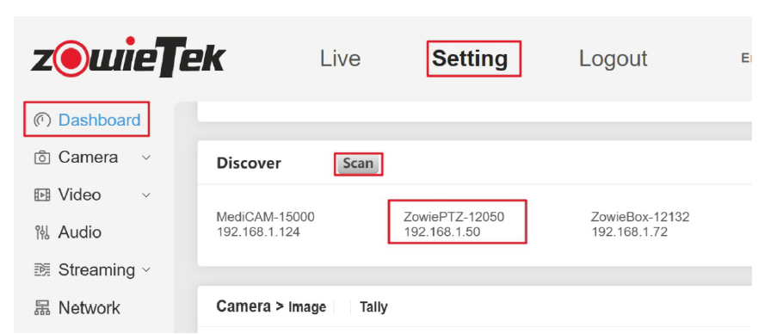Expand the Video submenu chevron
The height and width of the screenshot is (334, 777).
click(146, 195)
